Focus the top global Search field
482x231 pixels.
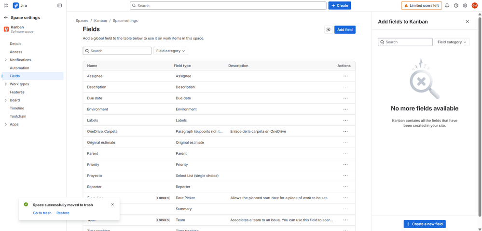(228, 5)
